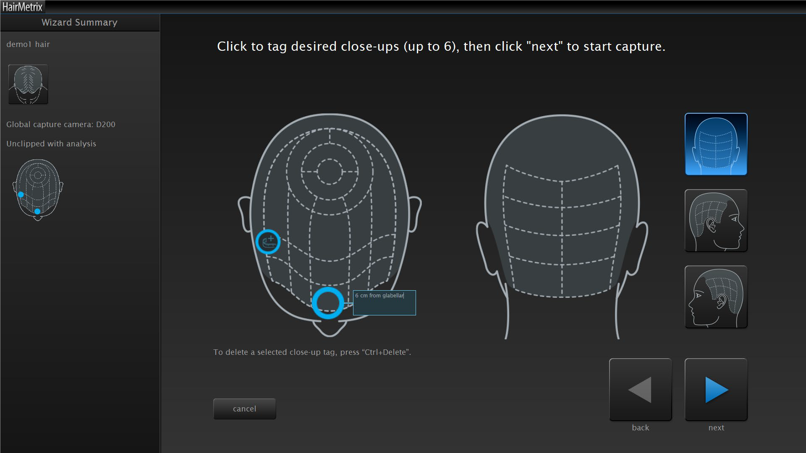Click the blue next arrow icon
This screenshot has width=806, height=453.
[x=716, y=390]
